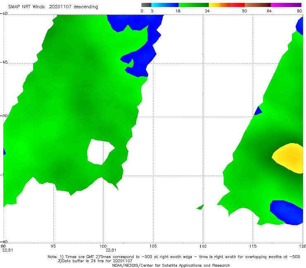306x268 pixels.
Task: Click the "110" longitude axis label
Action: click(x=203, y=246)
